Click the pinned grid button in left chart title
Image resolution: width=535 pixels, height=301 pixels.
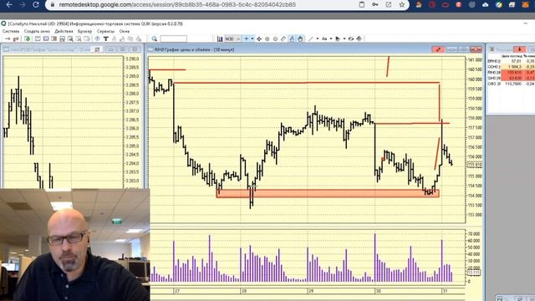click(97, 49)
